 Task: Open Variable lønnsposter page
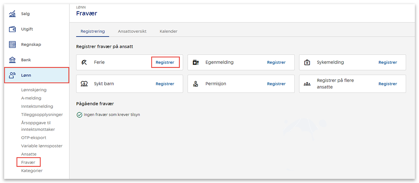tap(41, 146)
